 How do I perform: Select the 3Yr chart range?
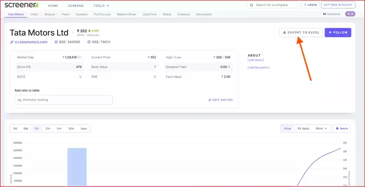(x=48, y=129)
